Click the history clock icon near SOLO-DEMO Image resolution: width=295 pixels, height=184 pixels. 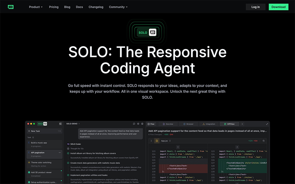(134, 124)
